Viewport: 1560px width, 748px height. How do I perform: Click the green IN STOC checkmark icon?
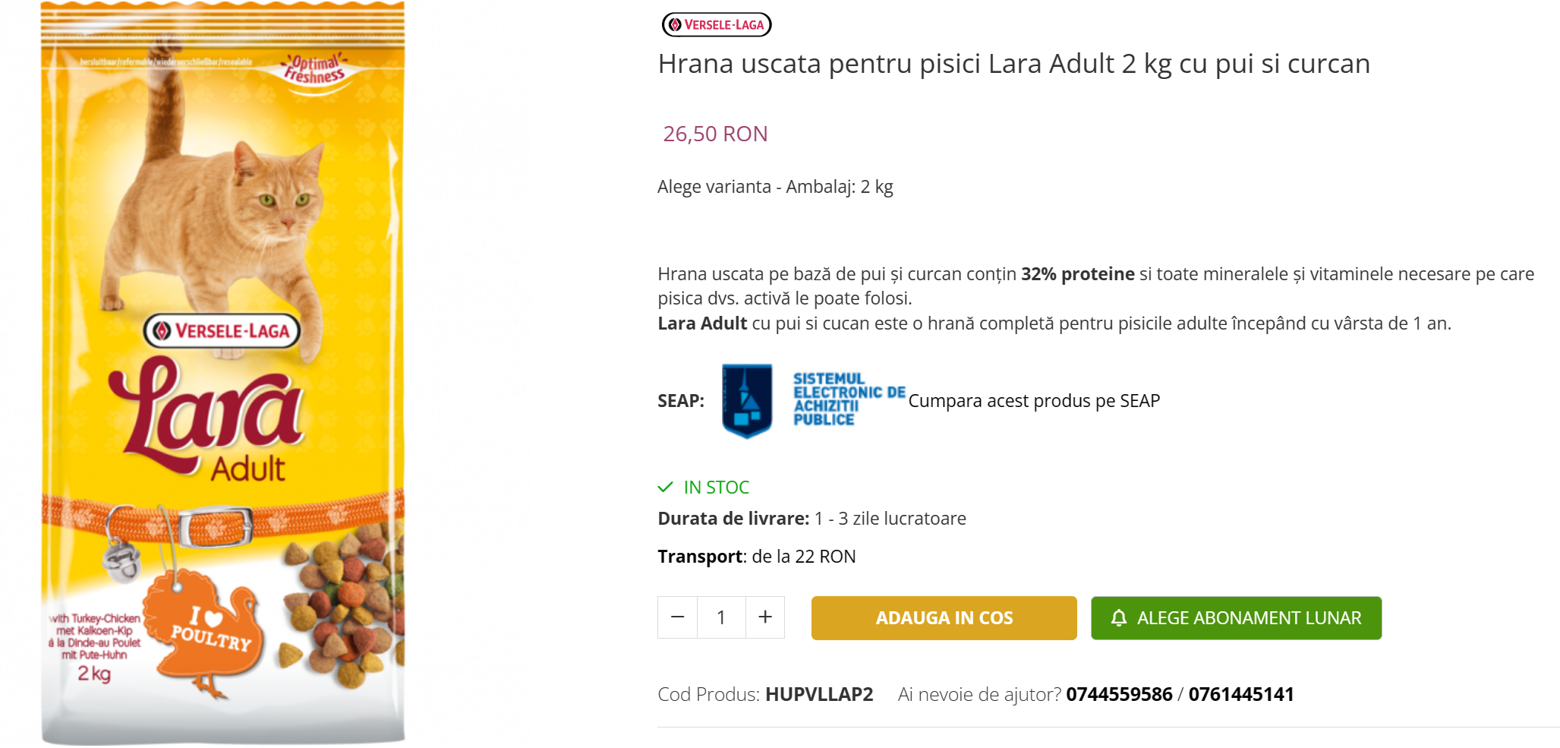click(666, 487)
